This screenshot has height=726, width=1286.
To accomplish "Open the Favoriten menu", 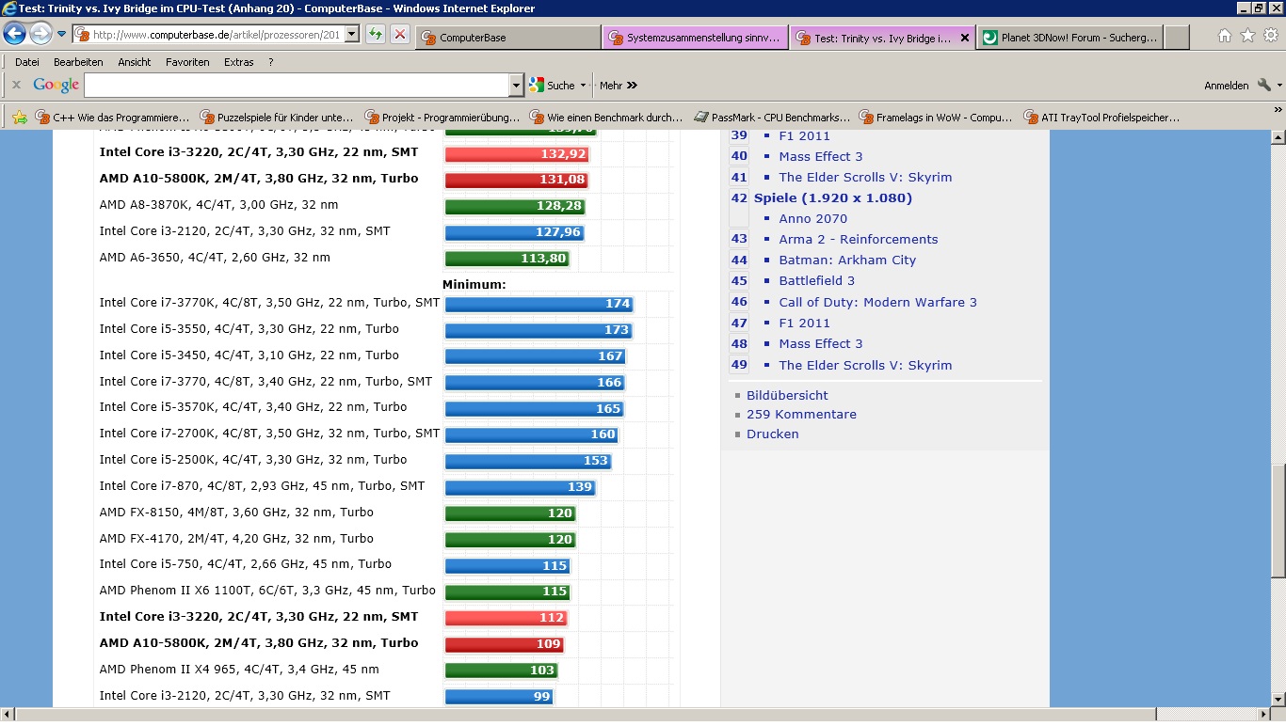I will (x=187, y=62).
